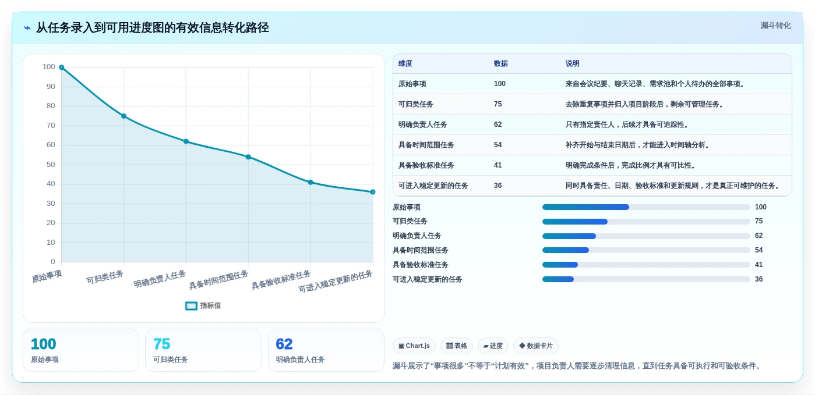
Task: Click the Chart.js tag chip
Action: [x=414, y=346]
